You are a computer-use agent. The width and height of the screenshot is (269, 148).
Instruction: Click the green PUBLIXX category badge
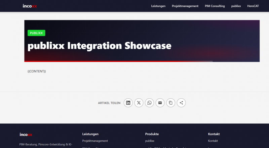(36, 33)
